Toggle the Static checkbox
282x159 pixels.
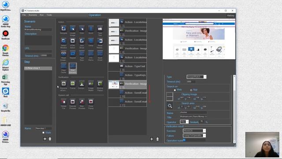pos(43,132)
